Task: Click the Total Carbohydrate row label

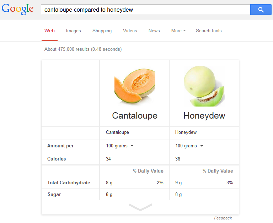Action: [69, 183]
